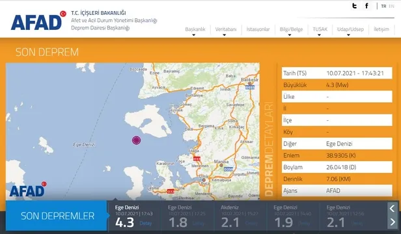Click the Tarih (TS) value 10.07.2021 - 17:43:21

click(x=355, y=73)
